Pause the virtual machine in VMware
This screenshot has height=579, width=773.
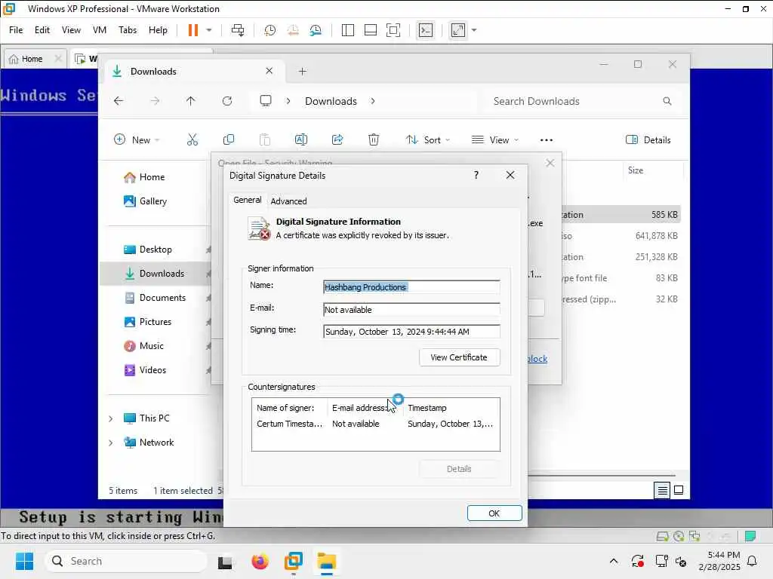pyautogui.click(x=192, y=30)
